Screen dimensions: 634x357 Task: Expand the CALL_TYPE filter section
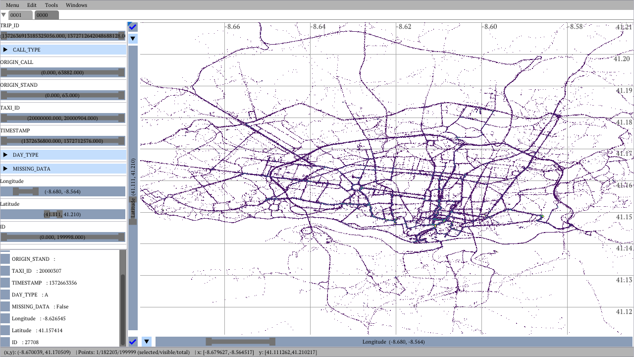pyautogui.click(x=63, y=50)
